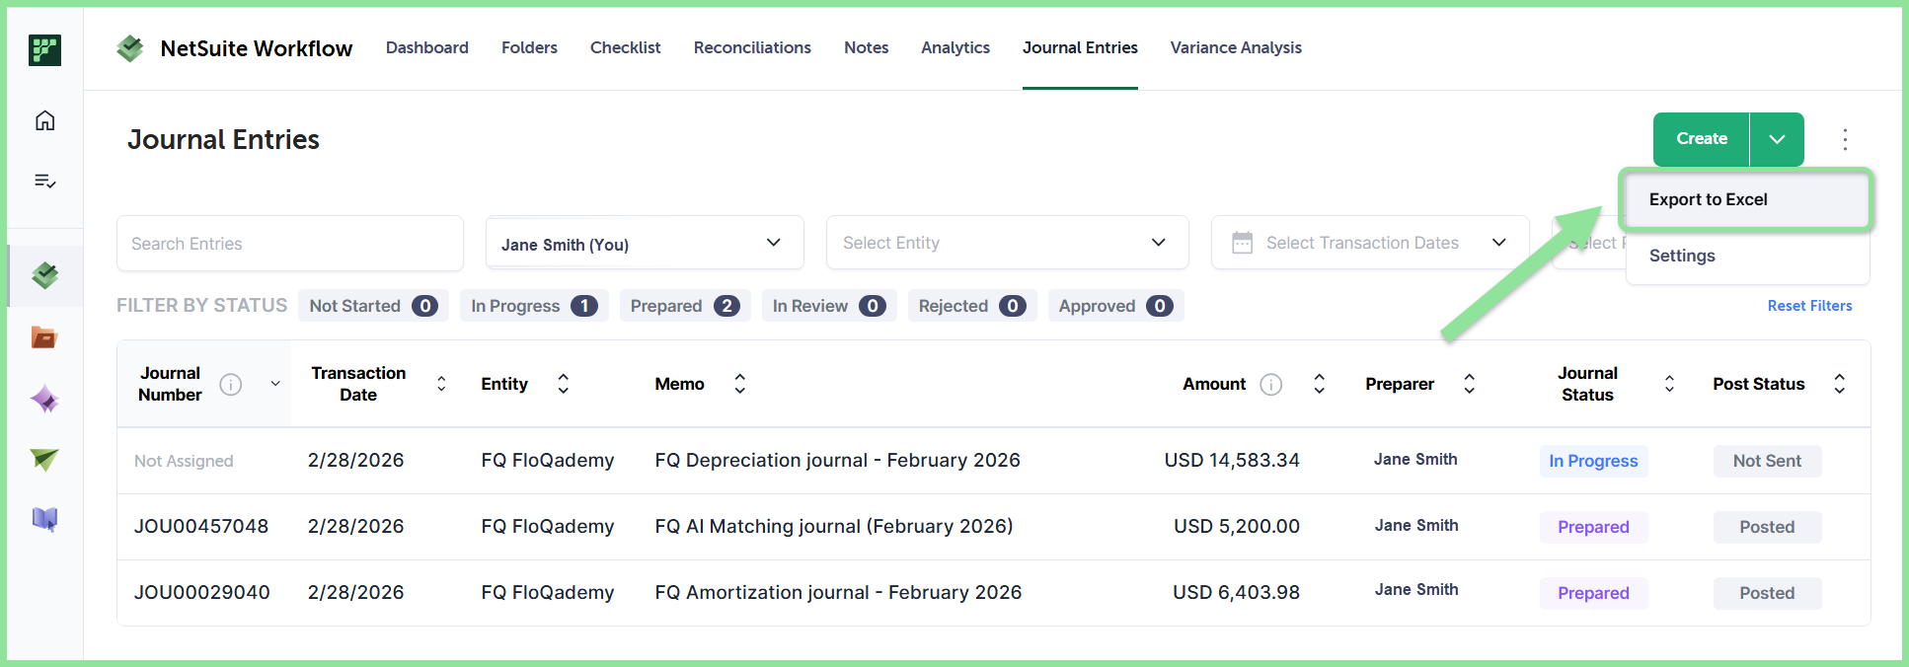Screen dimensions: 1909x667
Task: Focus the Search Entries field
Action: point(290,243)
